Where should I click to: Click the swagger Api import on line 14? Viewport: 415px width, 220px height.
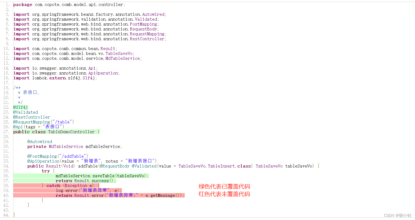tap(56, 68)
